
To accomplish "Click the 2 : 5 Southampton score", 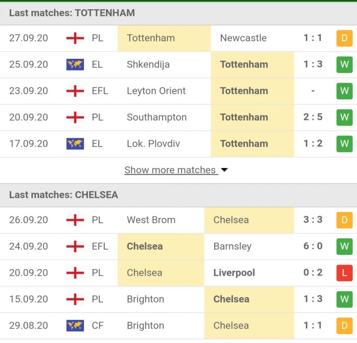I will [313, 117].
